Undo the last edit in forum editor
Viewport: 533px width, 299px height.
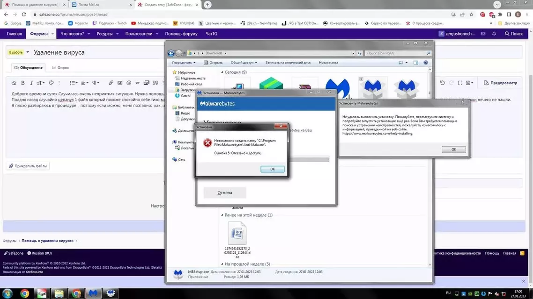coord(442,83)
